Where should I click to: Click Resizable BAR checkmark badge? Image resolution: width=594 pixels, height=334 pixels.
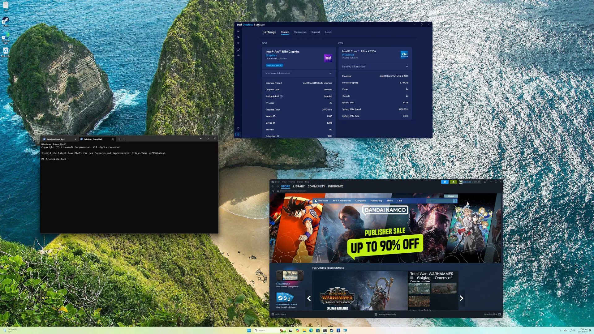coord(274,65)
